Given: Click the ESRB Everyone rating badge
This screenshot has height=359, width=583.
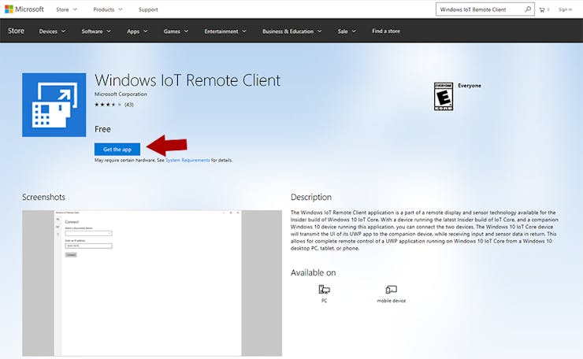Looking at the screenshot, I should [x=444, y=96].
